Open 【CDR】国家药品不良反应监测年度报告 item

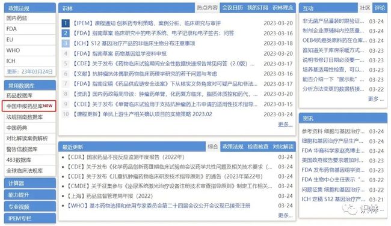126,157
